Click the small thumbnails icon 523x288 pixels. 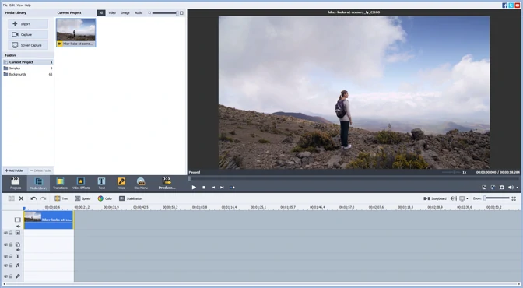(x=149, y=13)
